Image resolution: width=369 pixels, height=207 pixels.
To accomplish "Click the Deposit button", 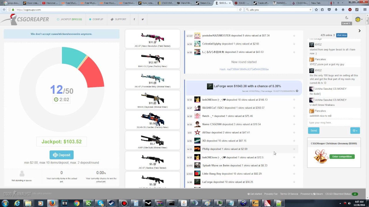I will pos(61,155).
